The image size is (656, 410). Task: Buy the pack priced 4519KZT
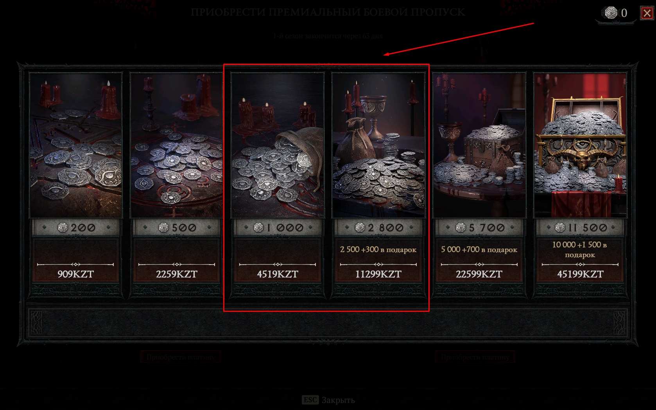[x=278, y=260]
